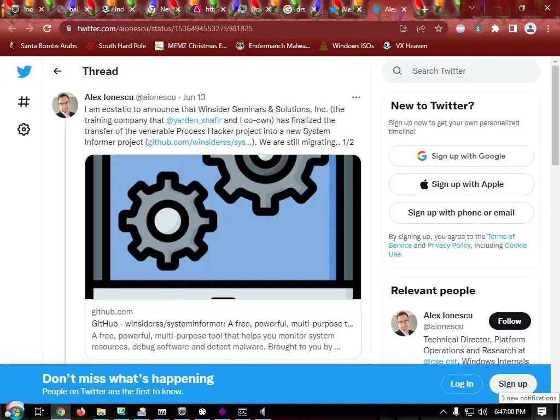Go back using the Thread arrow
This screenshot has height=420, width=560.
coord(57,71)
